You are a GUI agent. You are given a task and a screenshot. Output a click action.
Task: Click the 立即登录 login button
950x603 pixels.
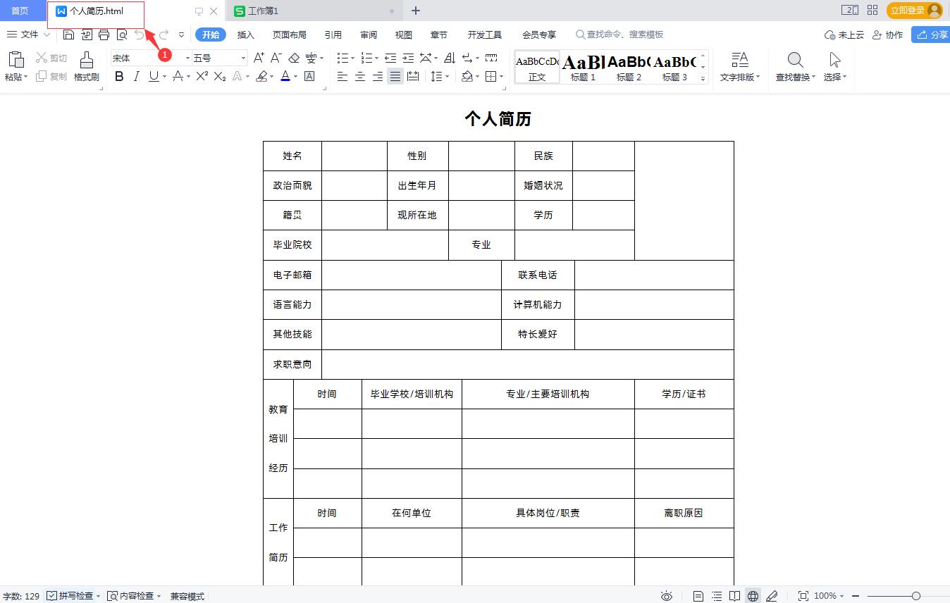click(909, 11)
